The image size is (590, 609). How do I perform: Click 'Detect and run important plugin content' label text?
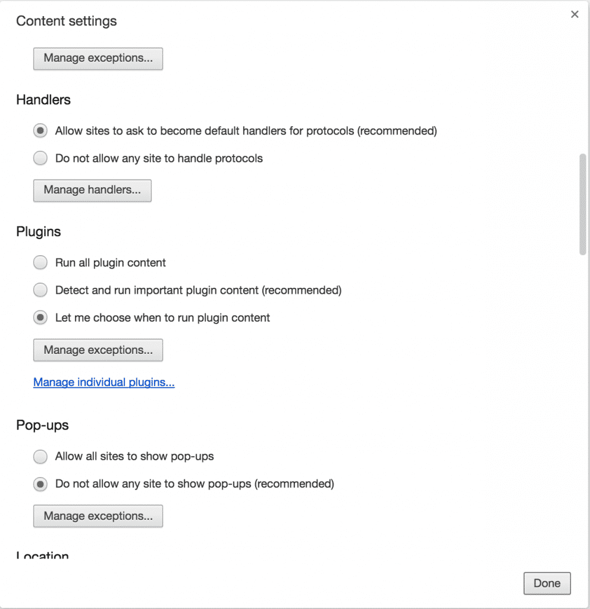pyautogui.click(x=199, y=290)
